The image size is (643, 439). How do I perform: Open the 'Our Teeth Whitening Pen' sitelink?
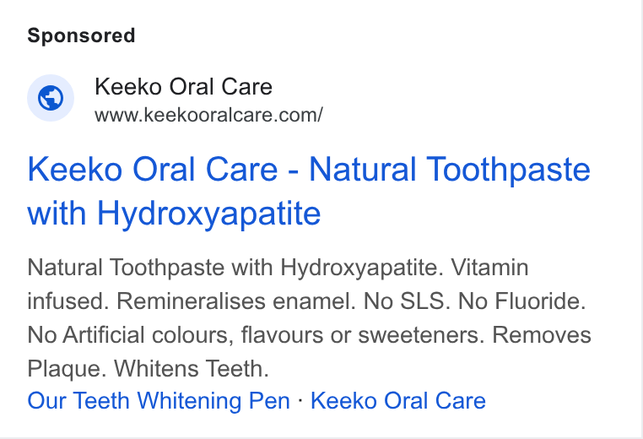[x=159, y=401]
